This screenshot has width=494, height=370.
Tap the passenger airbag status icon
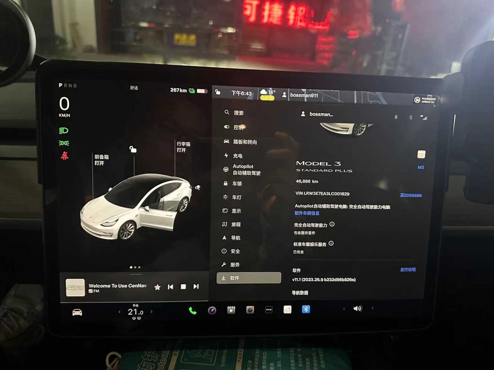point(425,100)
